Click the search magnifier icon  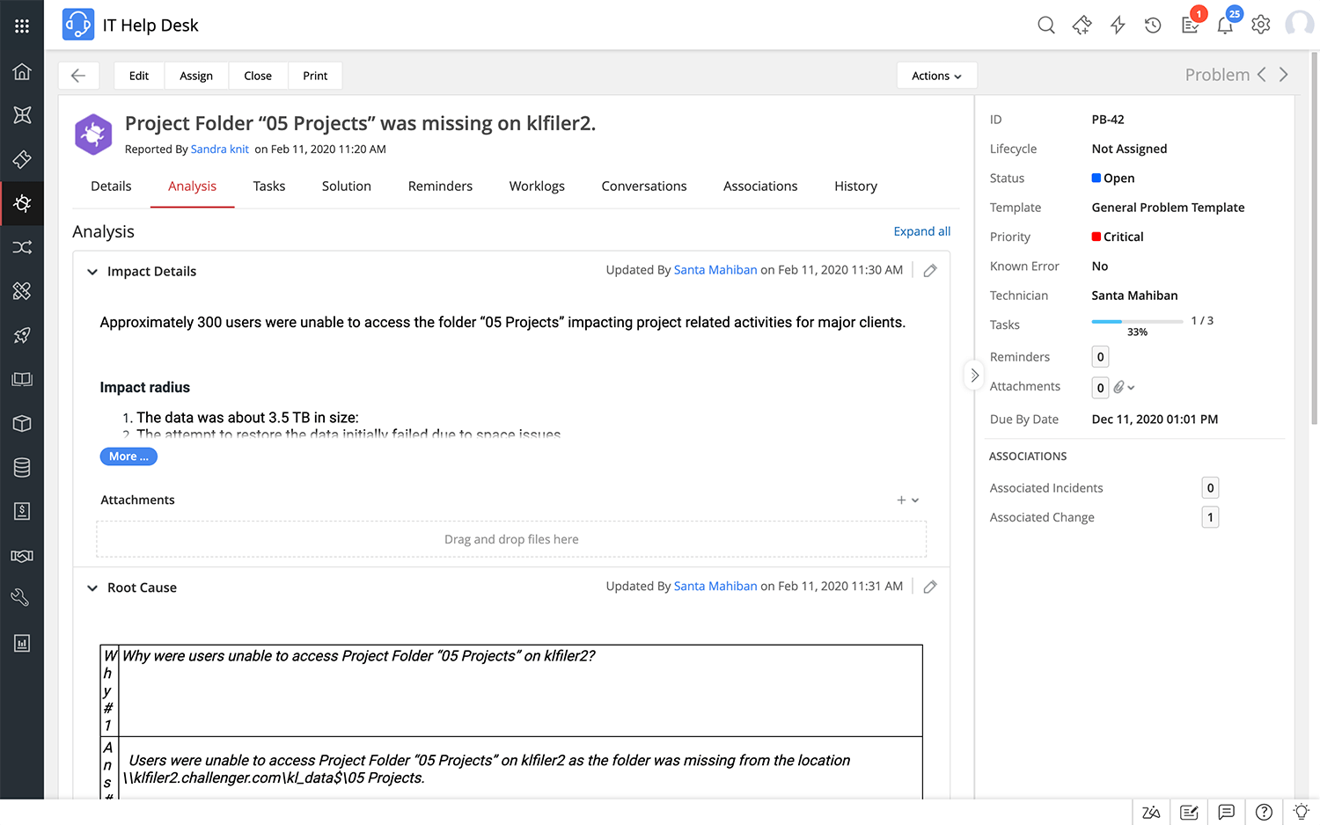click(1046, 25)
